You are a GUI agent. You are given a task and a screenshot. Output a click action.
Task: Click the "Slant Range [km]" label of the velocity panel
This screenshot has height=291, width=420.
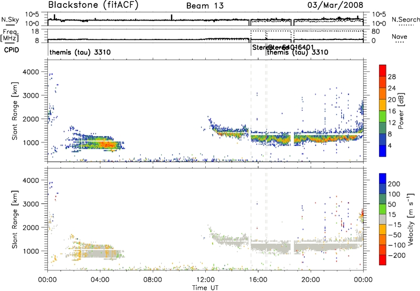[15, 219]
